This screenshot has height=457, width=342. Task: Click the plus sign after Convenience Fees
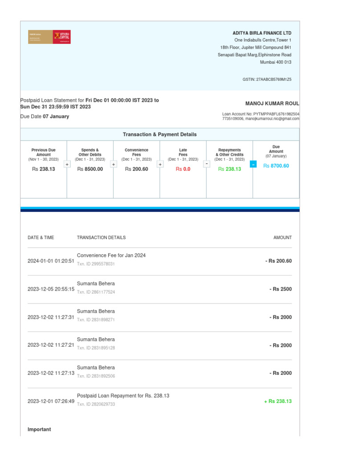point(160,165)
